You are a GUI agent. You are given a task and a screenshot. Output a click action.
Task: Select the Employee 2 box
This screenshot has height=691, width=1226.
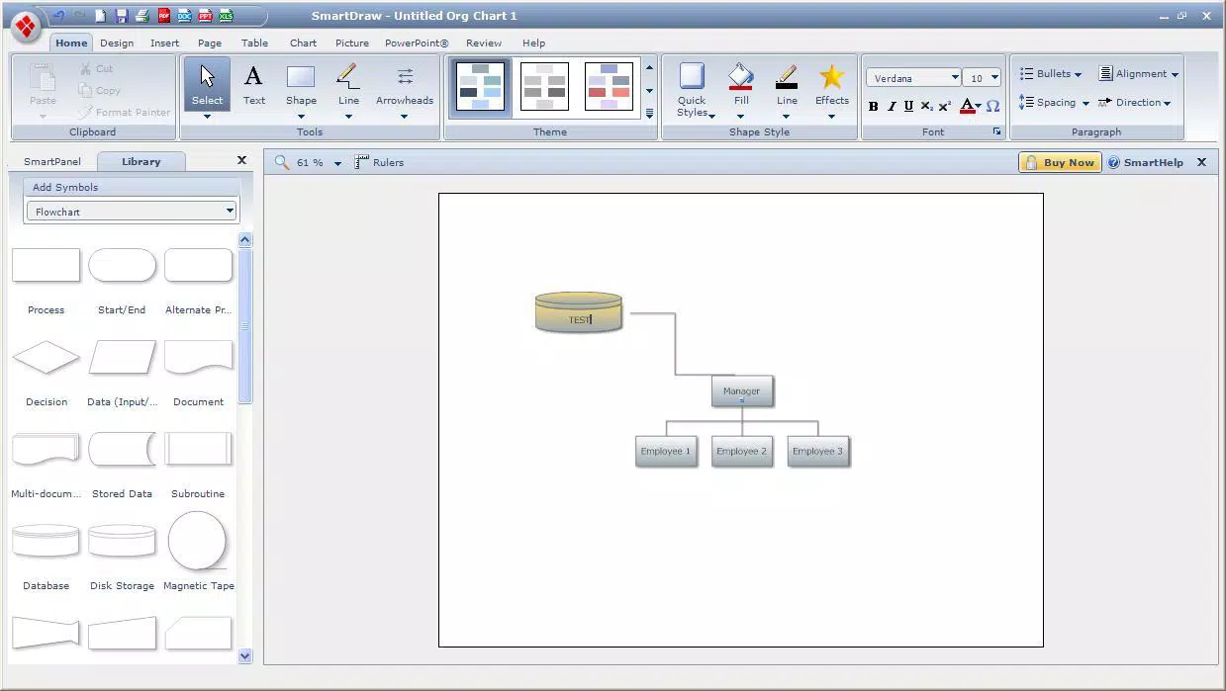(742, 452)
